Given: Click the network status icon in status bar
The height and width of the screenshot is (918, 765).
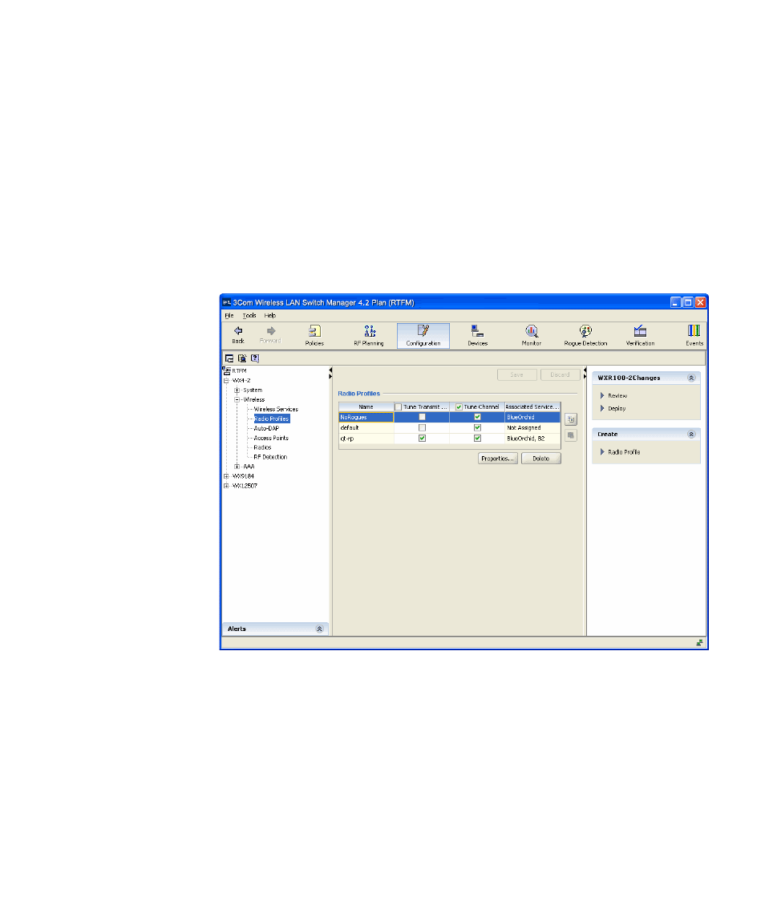Looking at the screenshot, I should (699, 643).
